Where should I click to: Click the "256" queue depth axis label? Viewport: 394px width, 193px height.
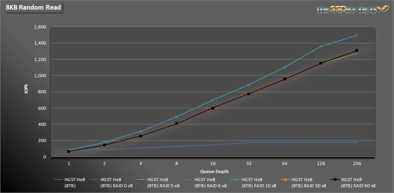click(x=357, y=163)
